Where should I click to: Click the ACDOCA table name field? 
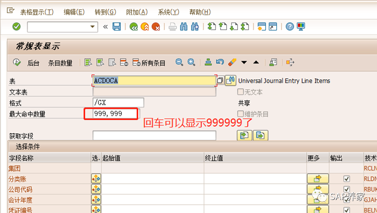[154, 81]
